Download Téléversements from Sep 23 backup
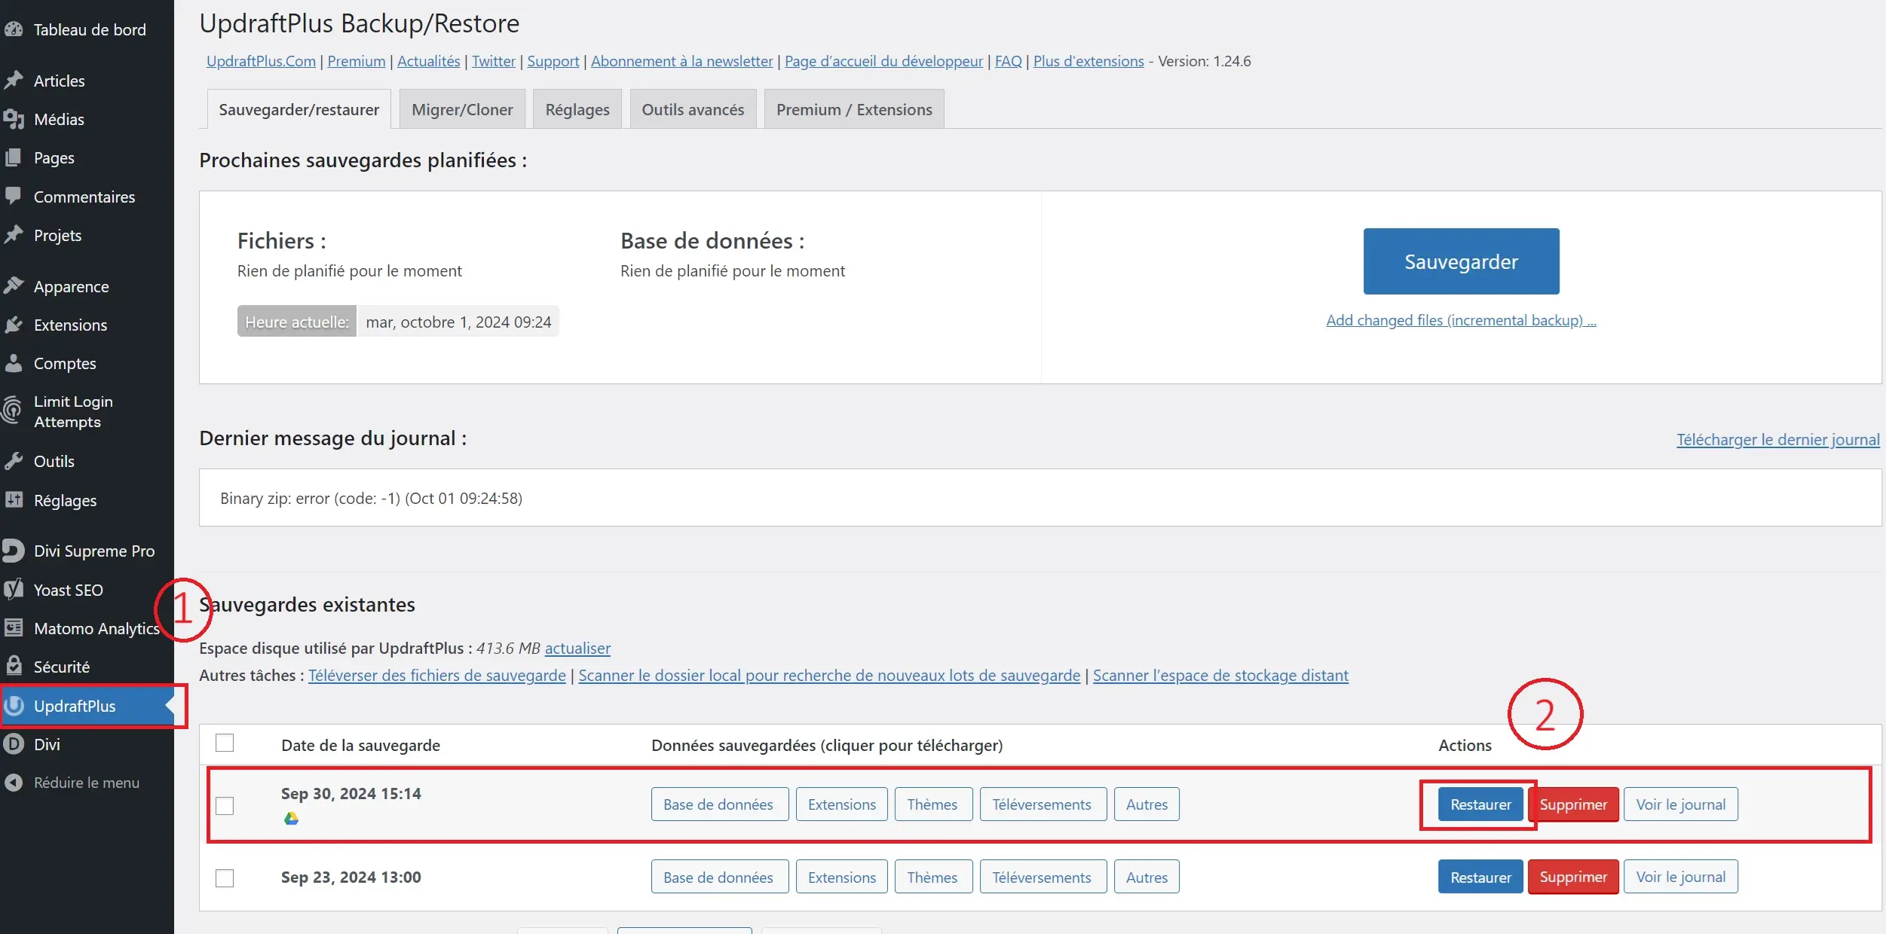 tap(1043, 877)
